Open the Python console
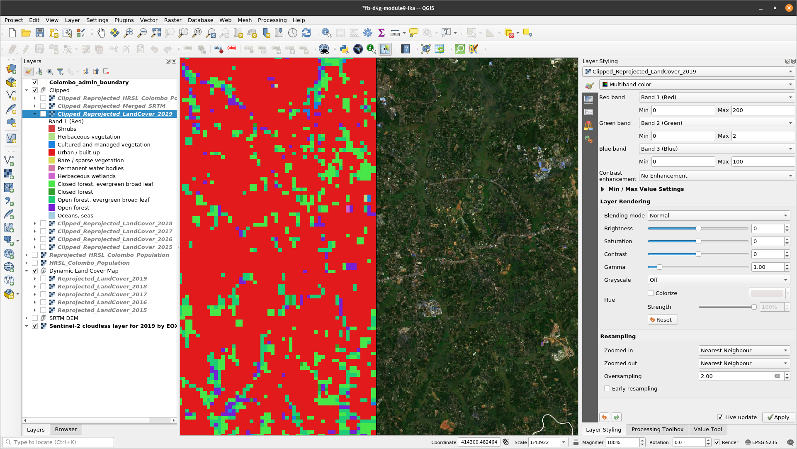Image resolution: width=797 pixels, height=449 pixels. pos(344,49)
